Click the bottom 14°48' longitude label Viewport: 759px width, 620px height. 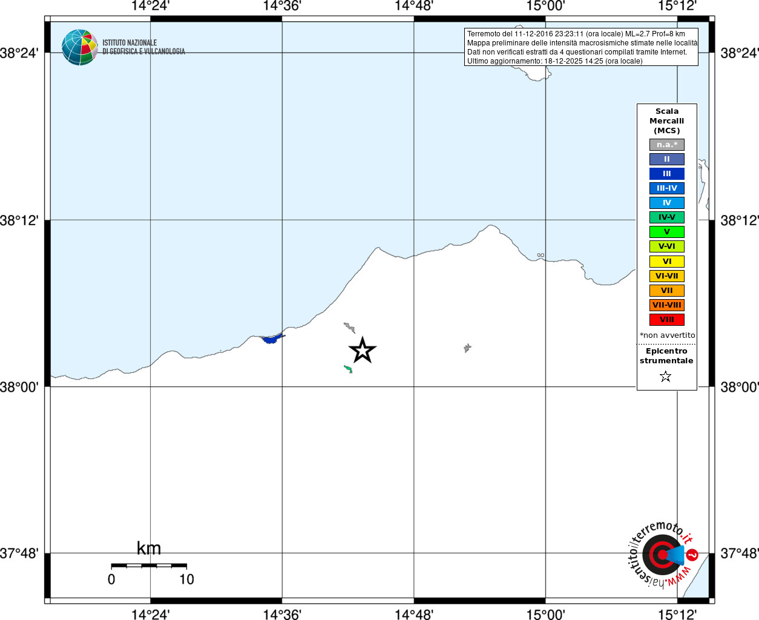(x=414, y=615)
